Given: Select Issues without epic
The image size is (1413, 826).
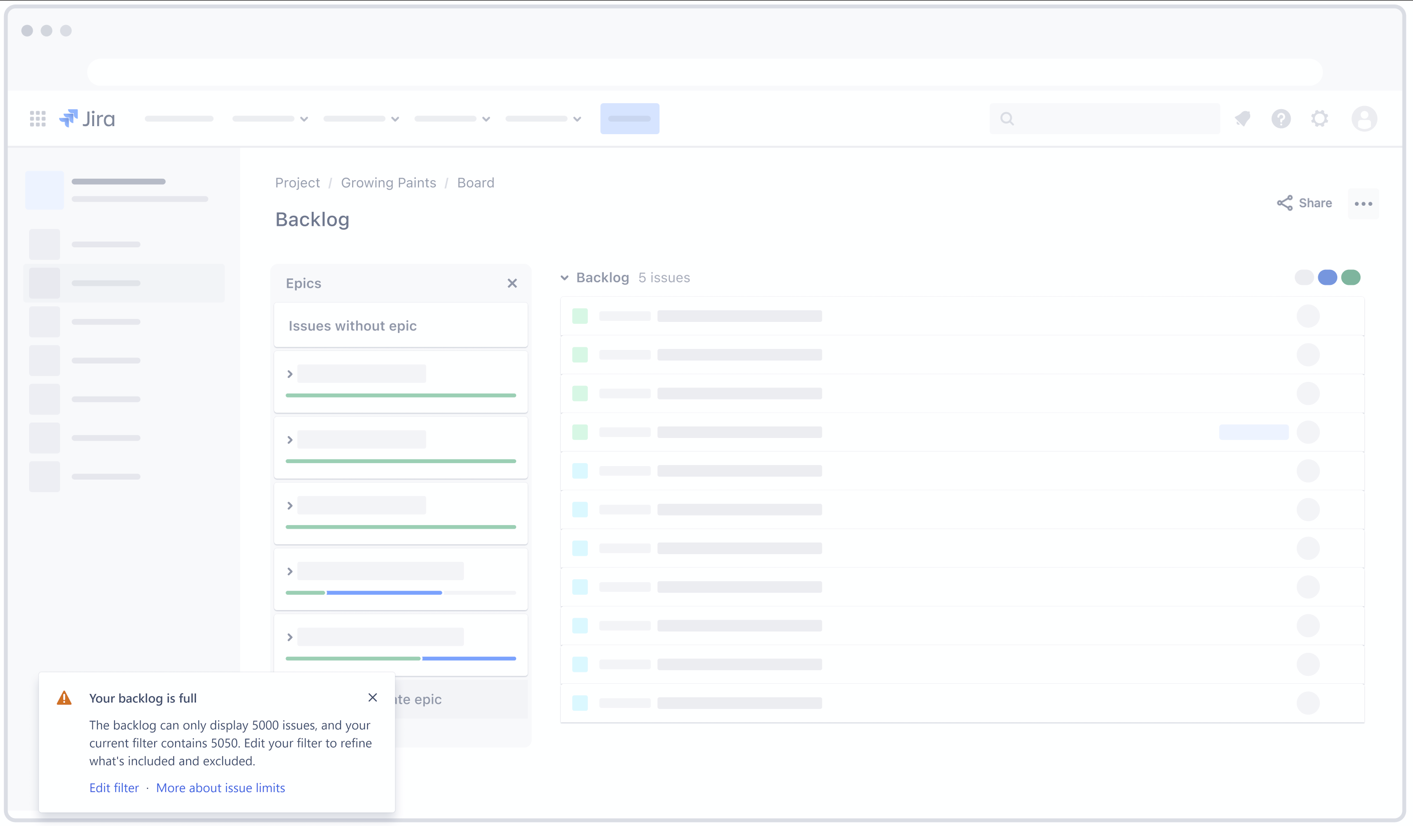Looking at the screenshot, I should click(401, 325).
